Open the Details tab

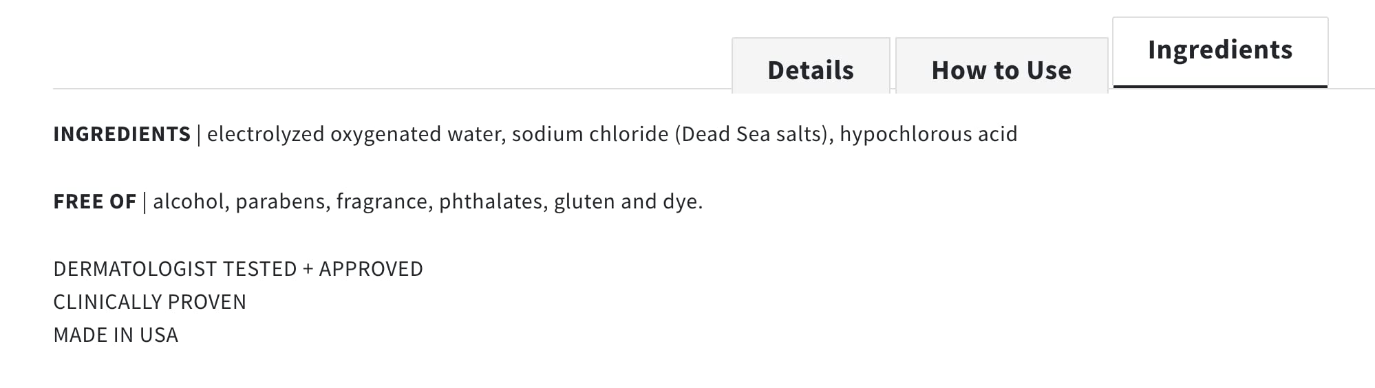coord(810,70)
